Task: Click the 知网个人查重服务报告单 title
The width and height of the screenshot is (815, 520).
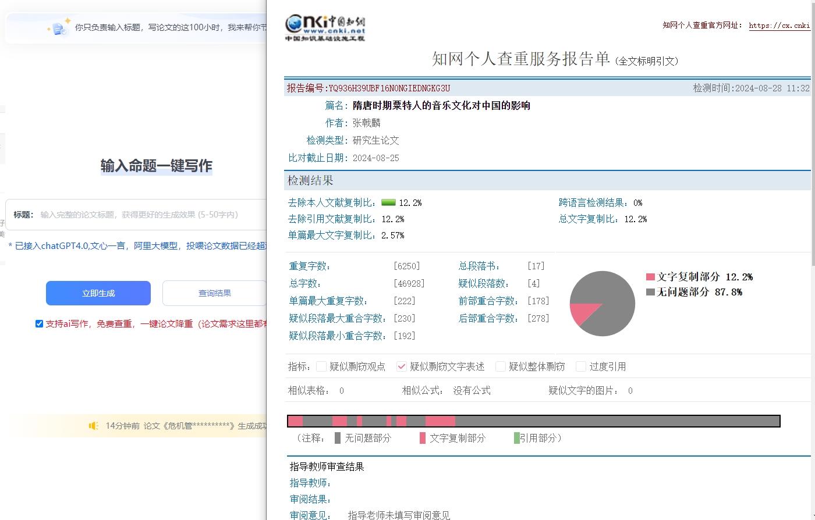Action: point(521,59)
